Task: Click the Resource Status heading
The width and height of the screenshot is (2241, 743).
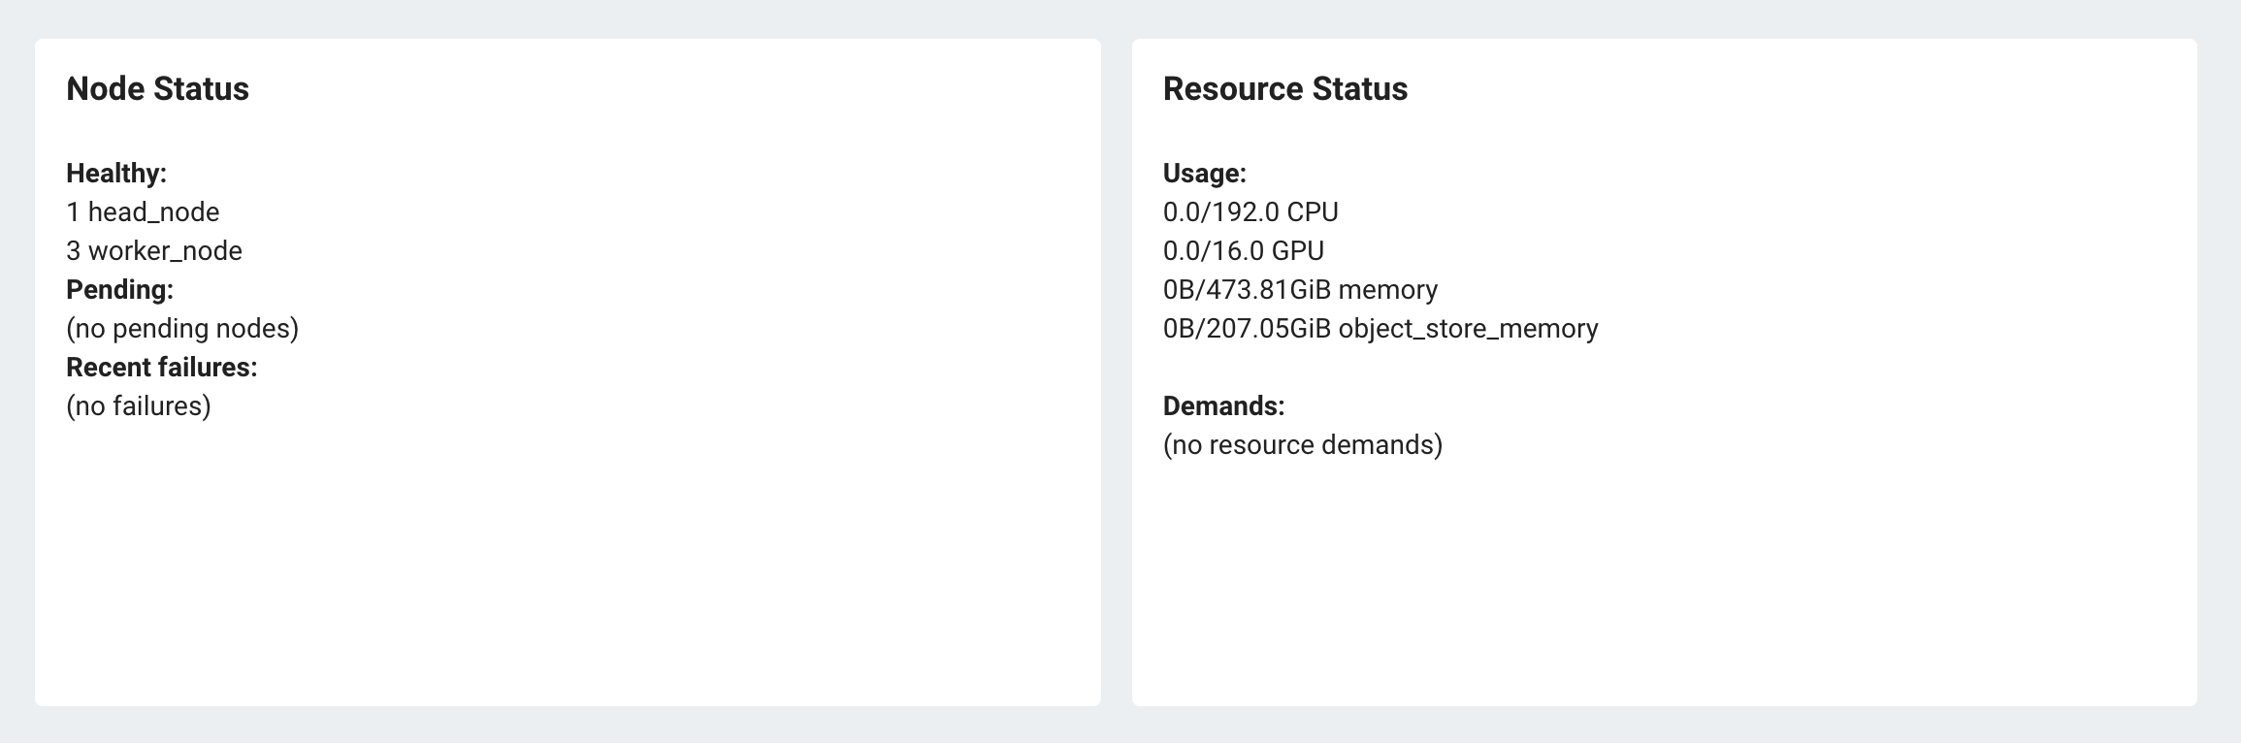Action: point(1285,89)
